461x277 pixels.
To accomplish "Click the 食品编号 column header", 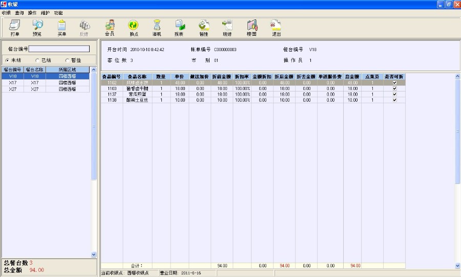I will tap(112, 77).
